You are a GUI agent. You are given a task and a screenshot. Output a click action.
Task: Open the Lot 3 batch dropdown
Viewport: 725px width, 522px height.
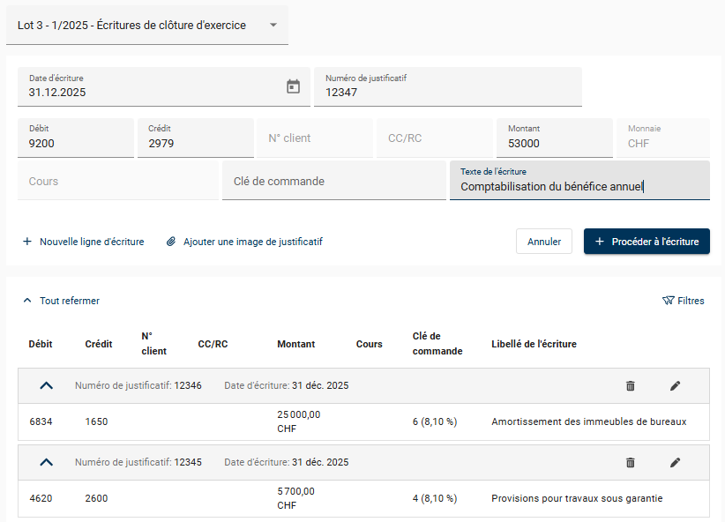[146, 26]
